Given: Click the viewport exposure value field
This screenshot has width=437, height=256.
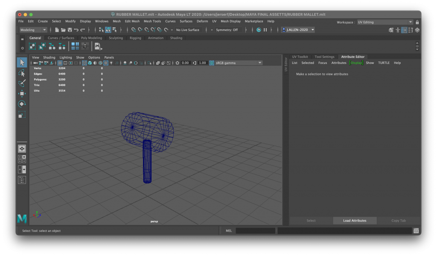Looking at the screenshot, I should click(185, 63).
